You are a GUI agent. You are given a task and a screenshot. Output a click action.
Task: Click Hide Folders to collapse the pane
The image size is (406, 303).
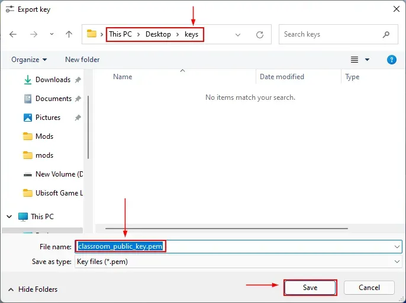point(38,289)
